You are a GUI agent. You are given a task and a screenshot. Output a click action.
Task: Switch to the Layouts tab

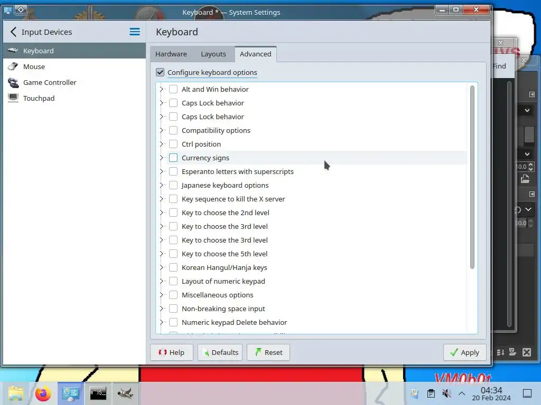213,54
